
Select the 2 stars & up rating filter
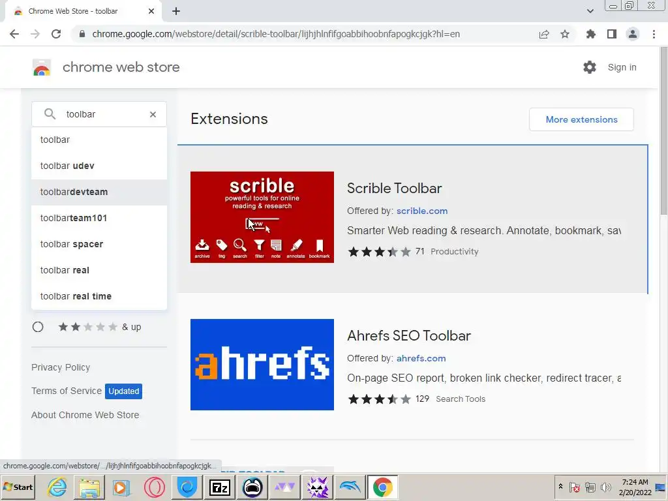pyautogui.click(x=38, y=327)
